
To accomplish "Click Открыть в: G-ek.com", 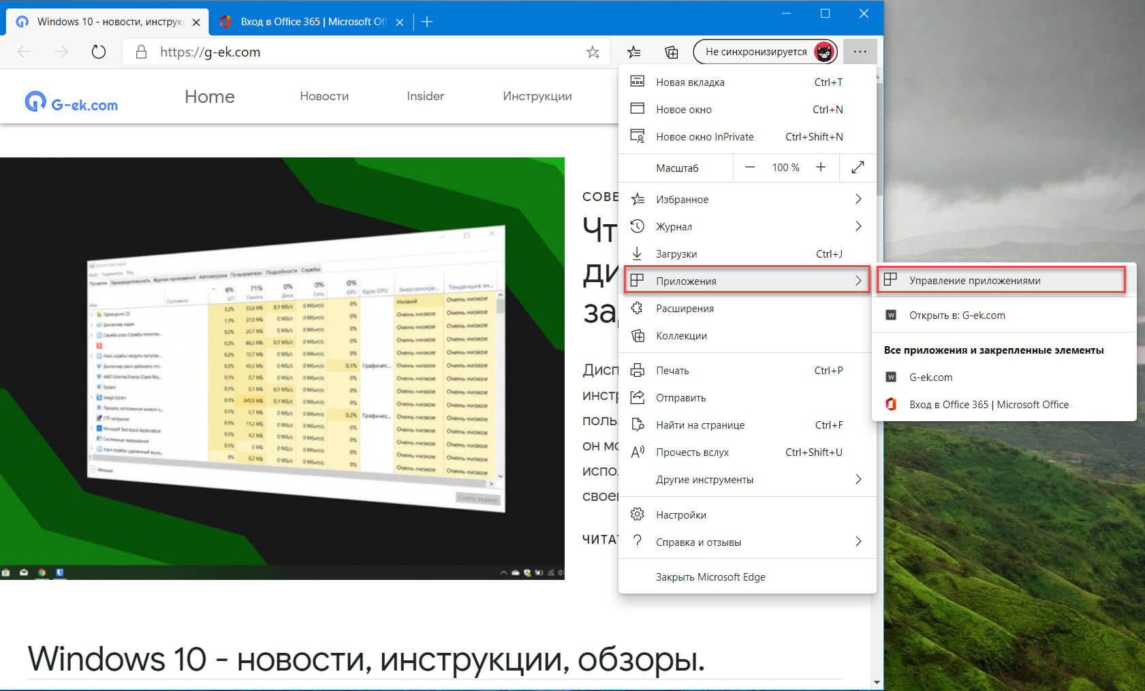I will click(x=1004, y=315).
